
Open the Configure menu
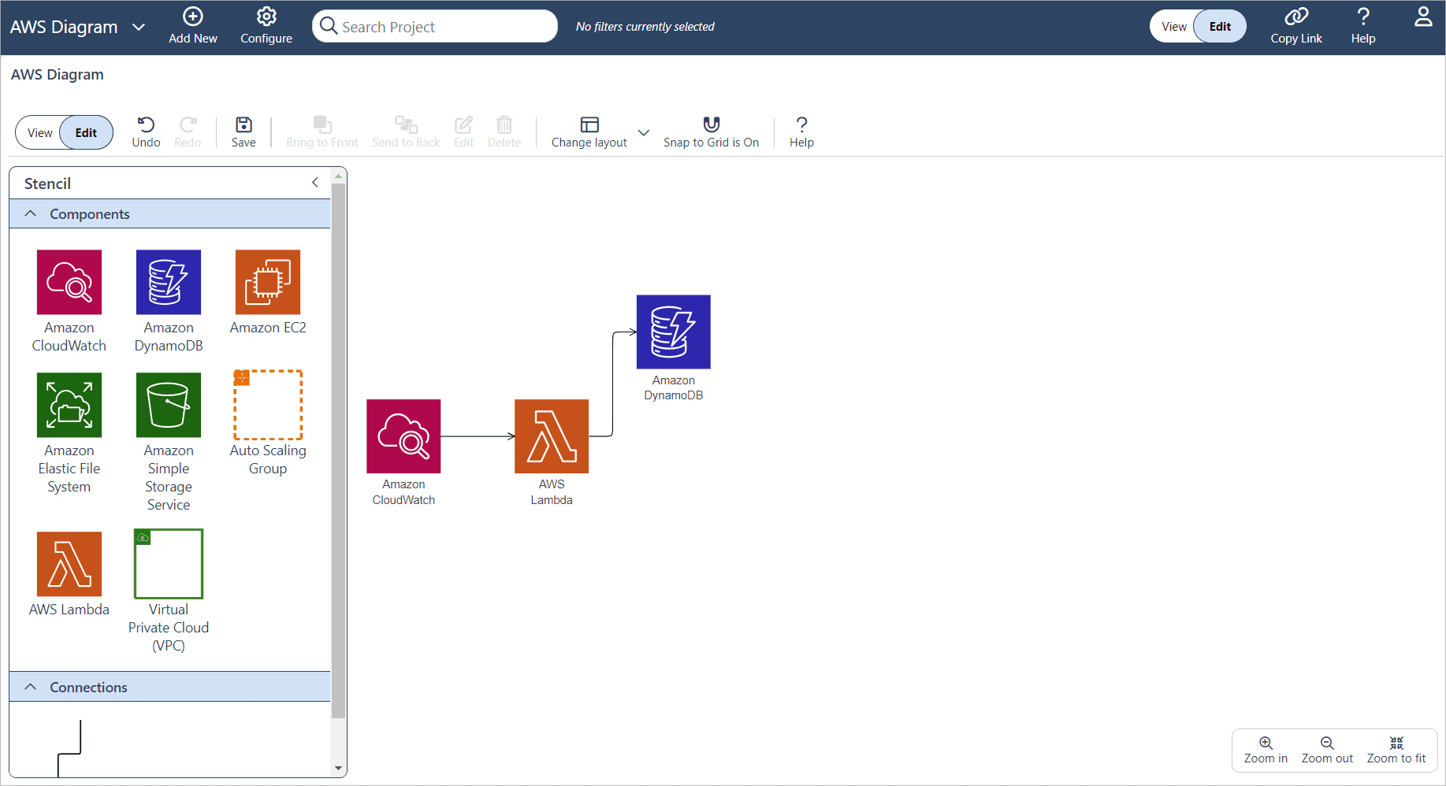tap(266, 26)
